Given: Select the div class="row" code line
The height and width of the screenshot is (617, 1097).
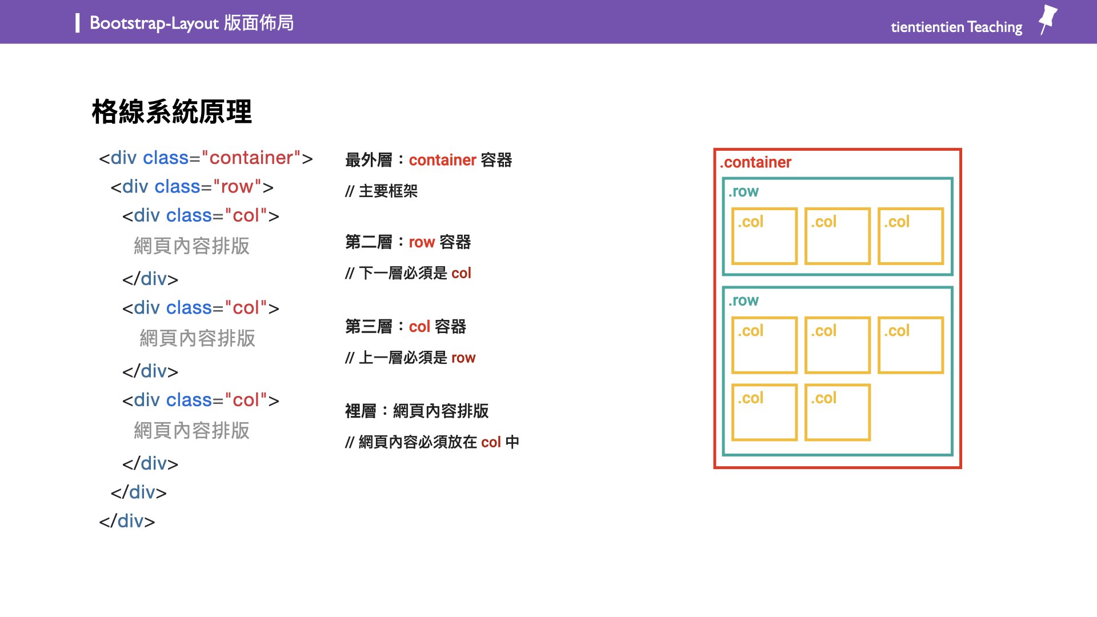Looking at the screenshot, I should [192, 186].
